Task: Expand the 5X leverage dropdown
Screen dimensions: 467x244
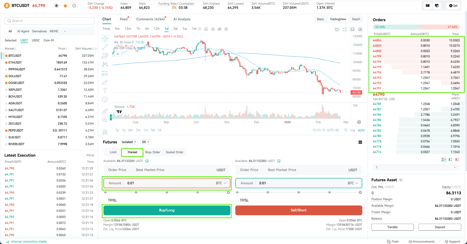Action: (x=146, y=142)
